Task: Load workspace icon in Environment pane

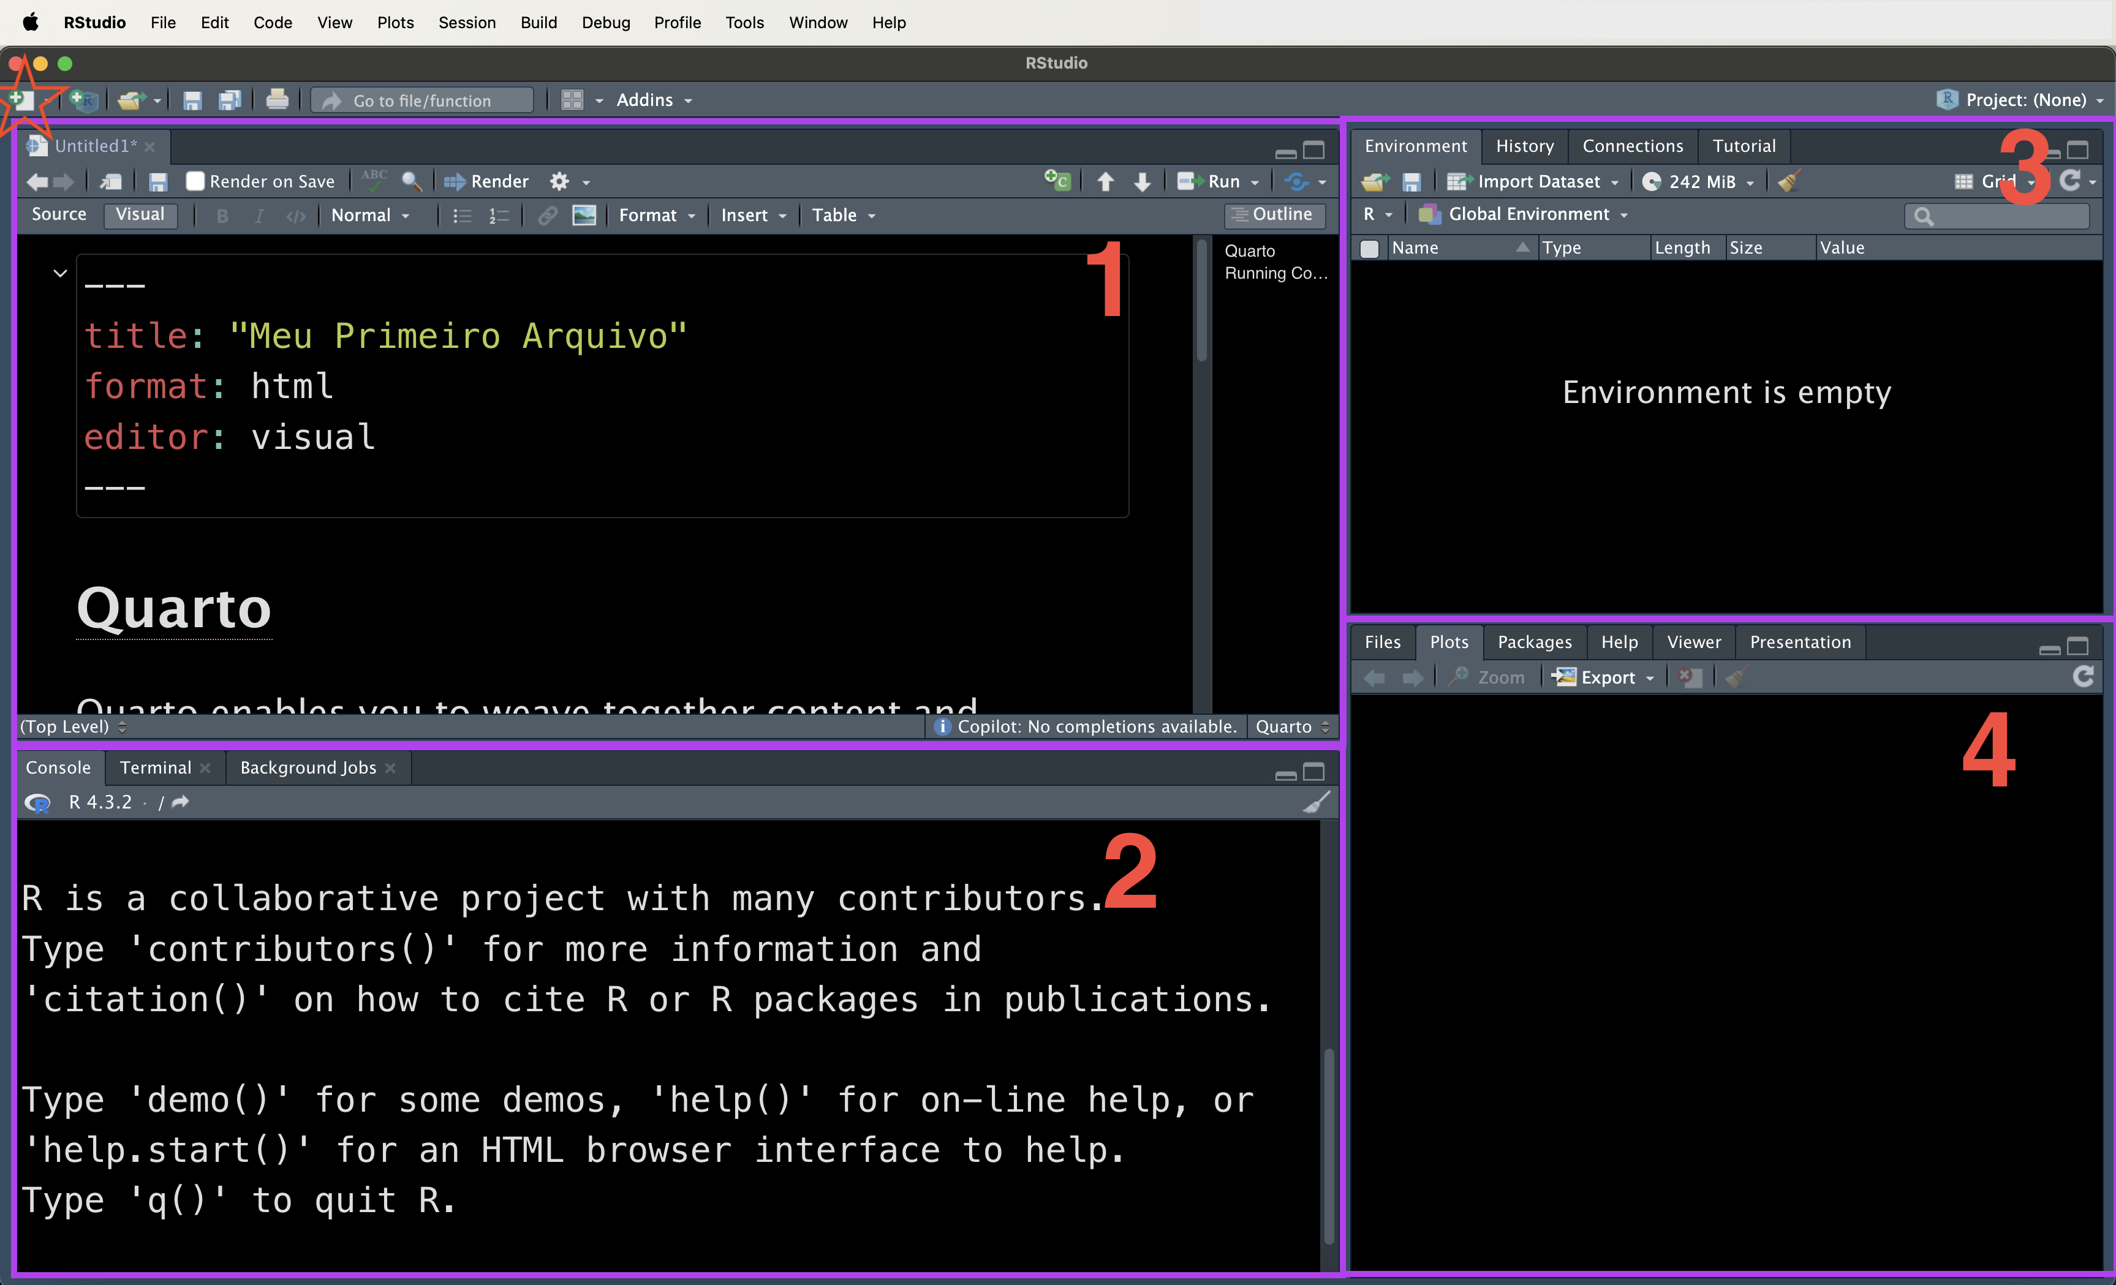Action: [x=1375, y=181]
